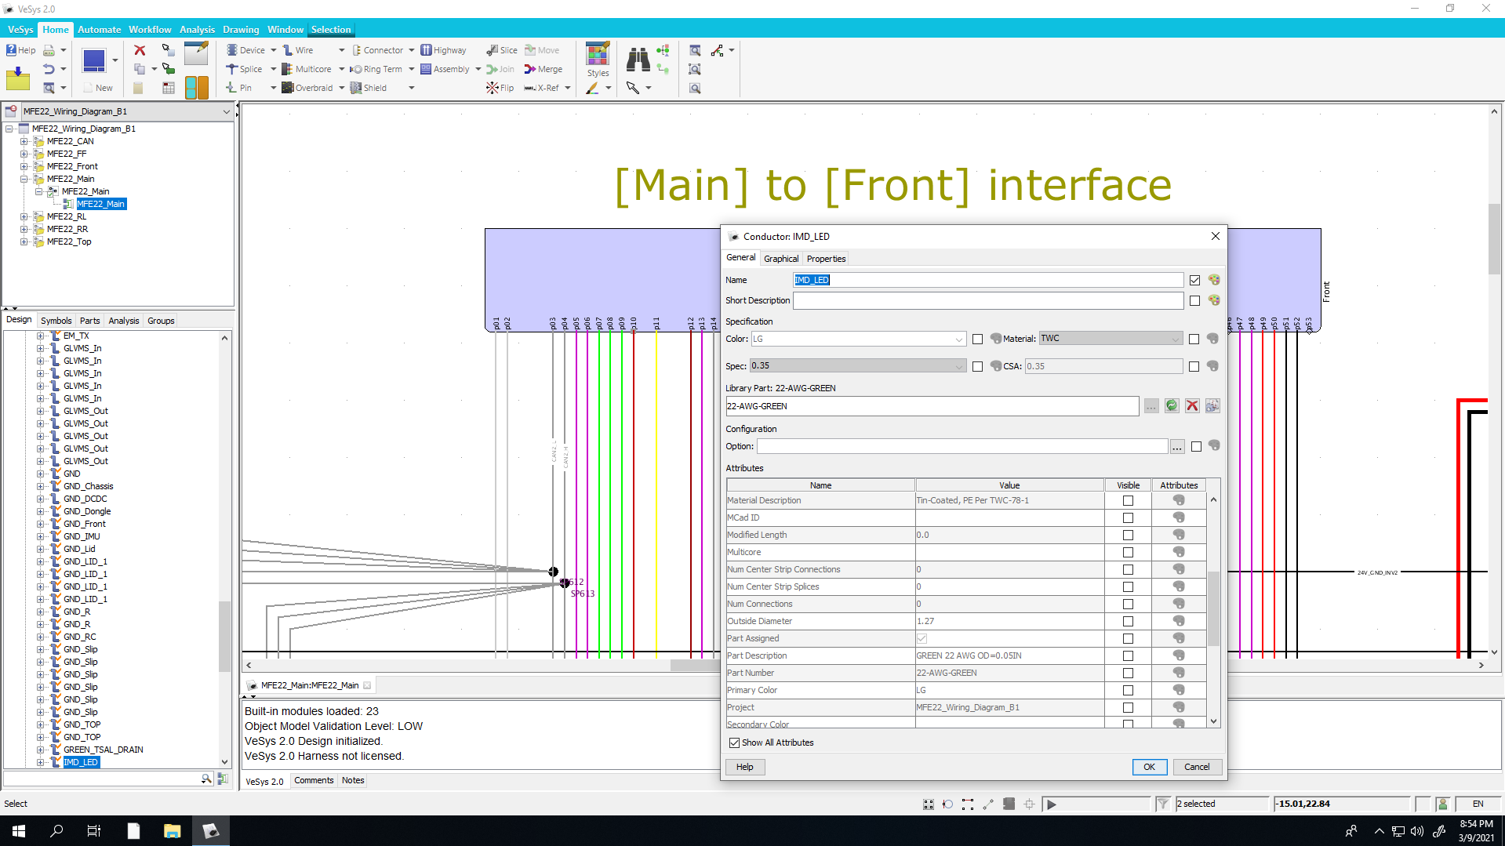Image resolution: width=1505 pixels, height=846 pixels.
Task: Click the Highway tool icon
Action: pos(427,50)
